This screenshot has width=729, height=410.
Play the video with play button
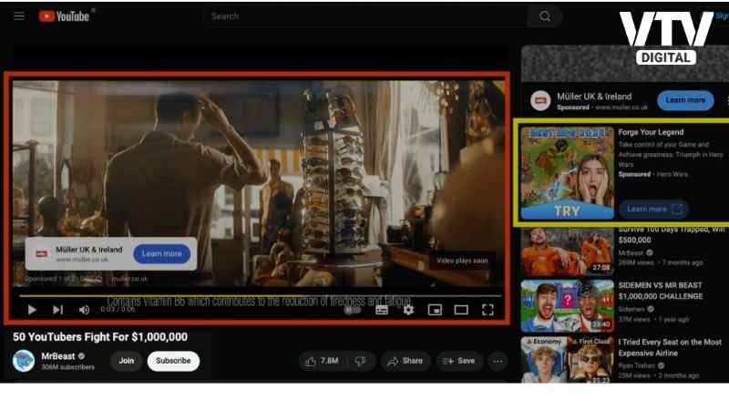32,310
